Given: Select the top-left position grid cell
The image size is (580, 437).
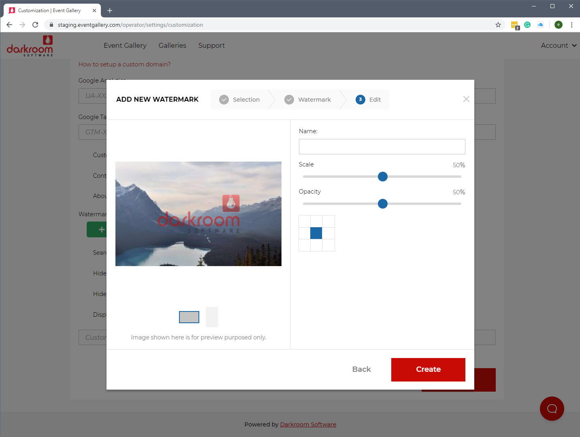Looking at the screenshot, I should tap(305, 221).
